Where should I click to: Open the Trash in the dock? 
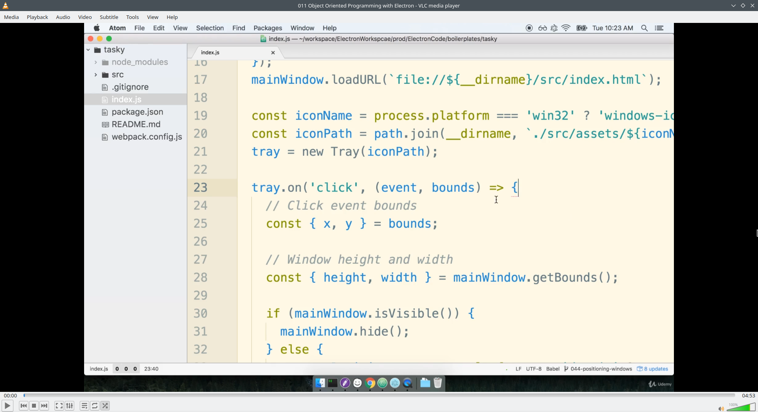[438, 383]
